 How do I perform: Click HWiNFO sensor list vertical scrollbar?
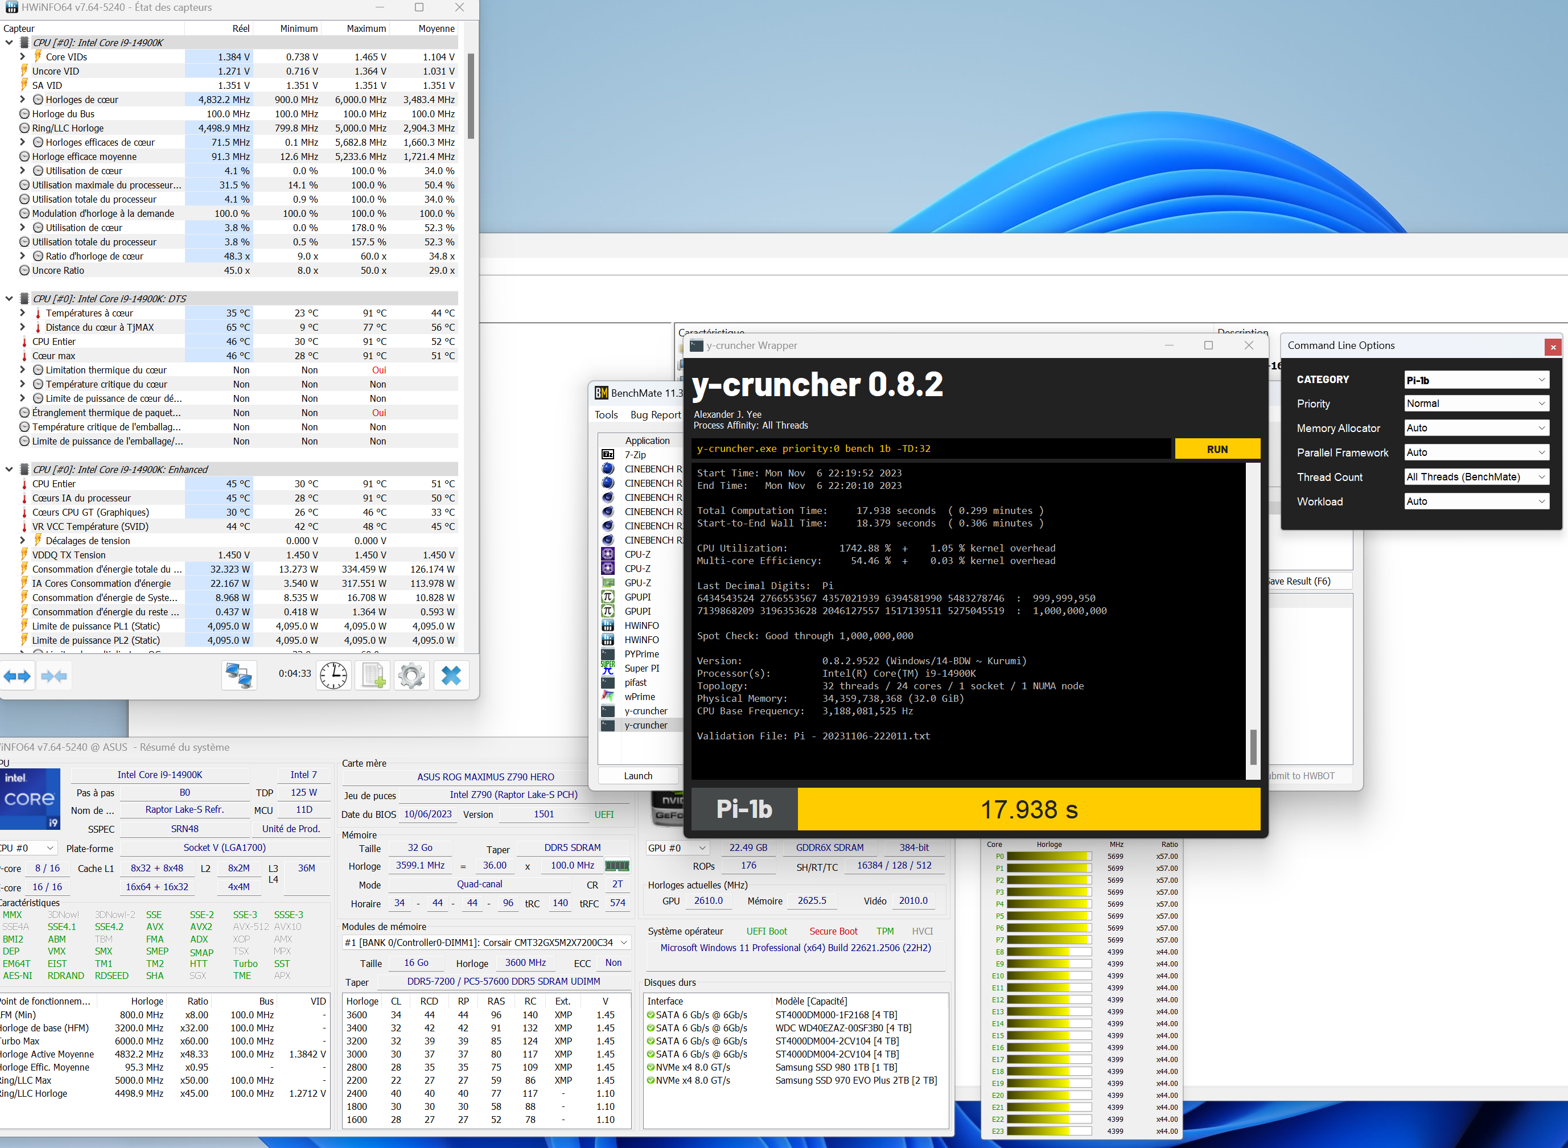tap(470, 97)
